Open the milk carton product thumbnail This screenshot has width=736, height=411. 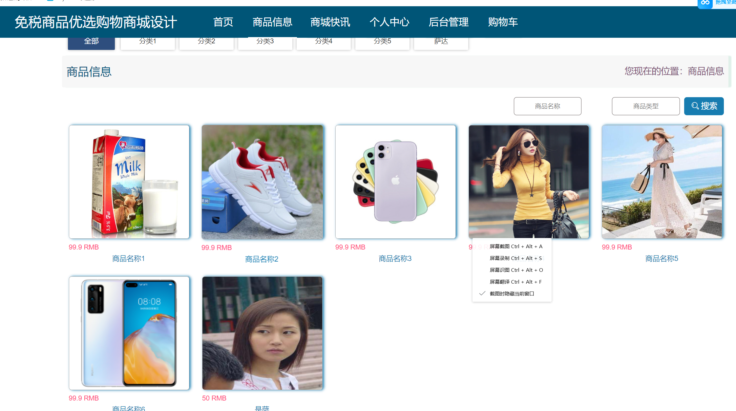coord(129,182)
